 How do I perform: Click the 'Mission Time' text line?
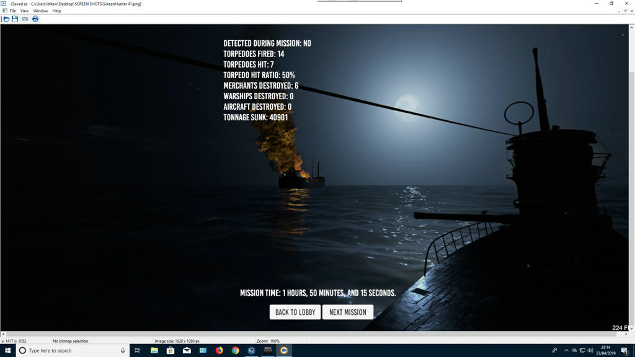click(x=318, y=293)
